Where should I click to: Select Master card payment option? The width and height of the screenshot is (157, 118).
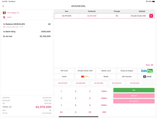click(x=106, y=71)
